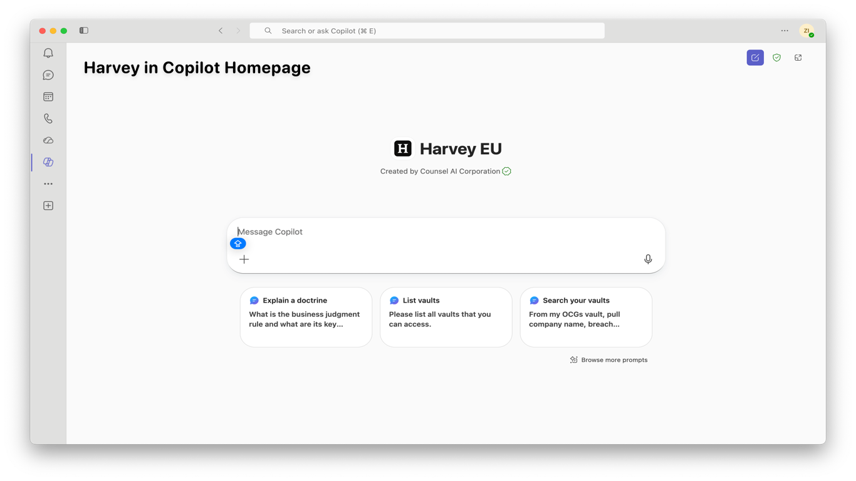
Task: Toggle the sidebar panel icon
Action: pyautogui.click(x=84, y=31)
